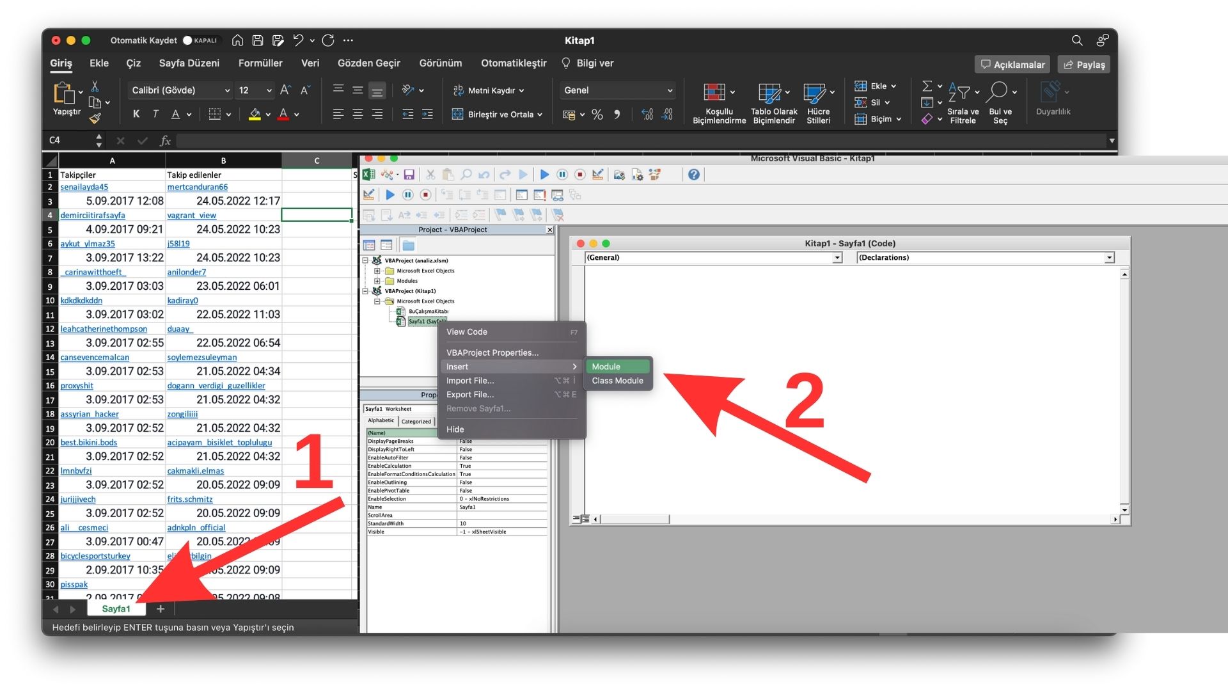Screen dimensions: 1228x691
Task: Switch to the Categorized properties tab
Action: [x=416, y=422]
